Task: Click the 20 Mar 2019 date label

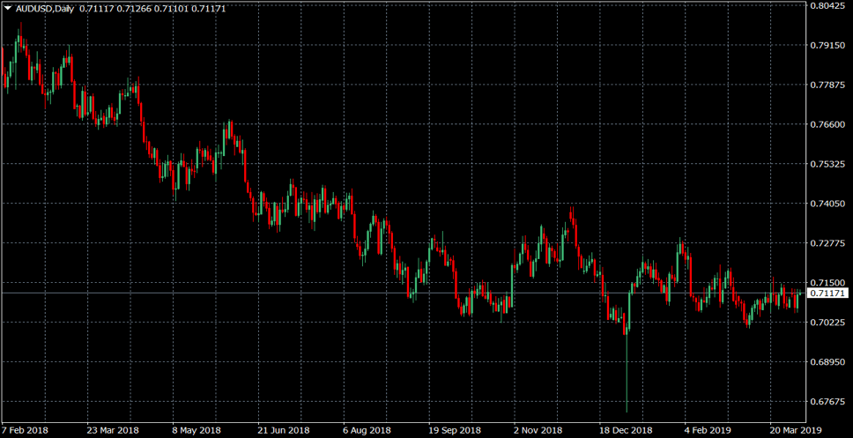Action: (x=797, y=430)
